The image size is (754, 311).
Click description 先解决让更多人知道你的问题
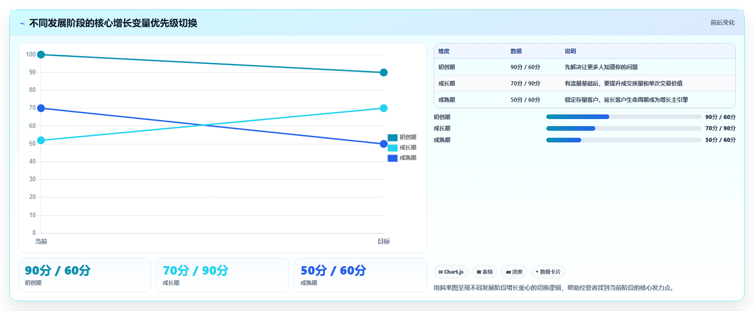pyautogui.click(x=601, y=67)
